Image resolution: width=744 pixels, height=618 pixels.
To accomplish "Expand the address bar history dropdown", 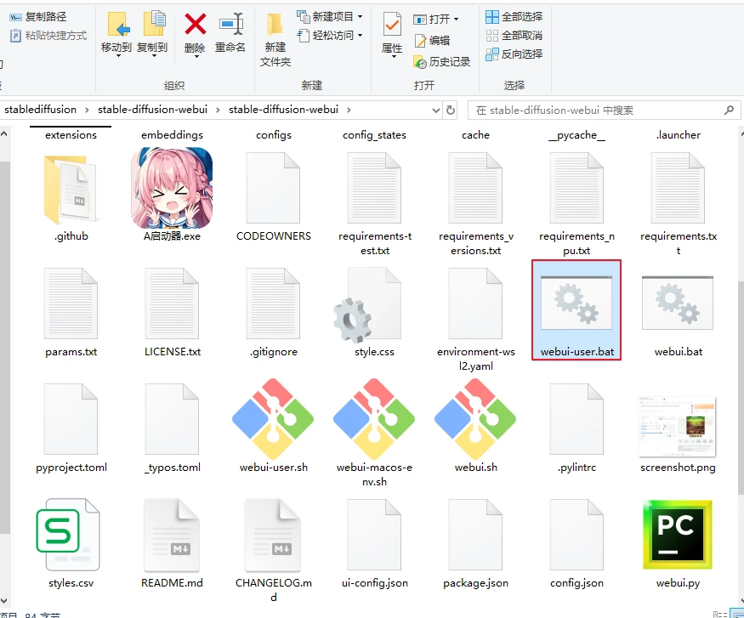I will [435, 111].
